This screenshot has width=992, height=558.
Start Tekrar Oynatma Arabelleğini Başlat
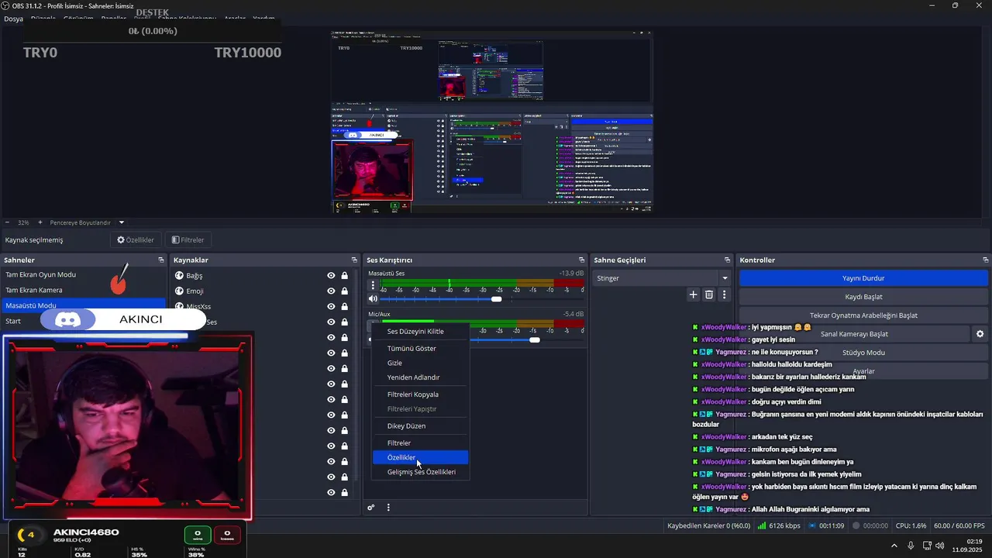coord(863,315)
